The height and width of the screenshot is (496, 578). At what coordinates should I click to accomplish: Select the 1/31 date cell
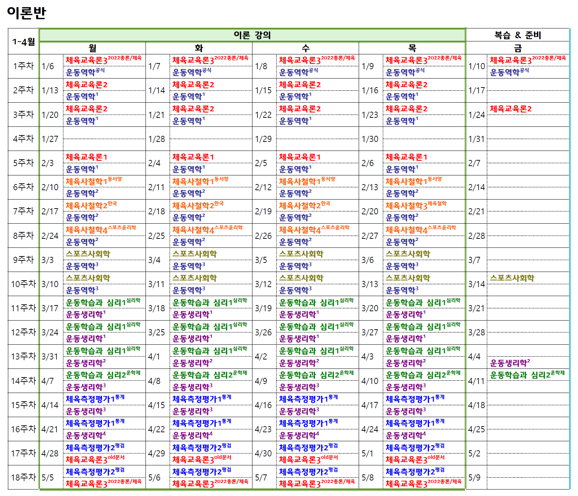point(476,139)
